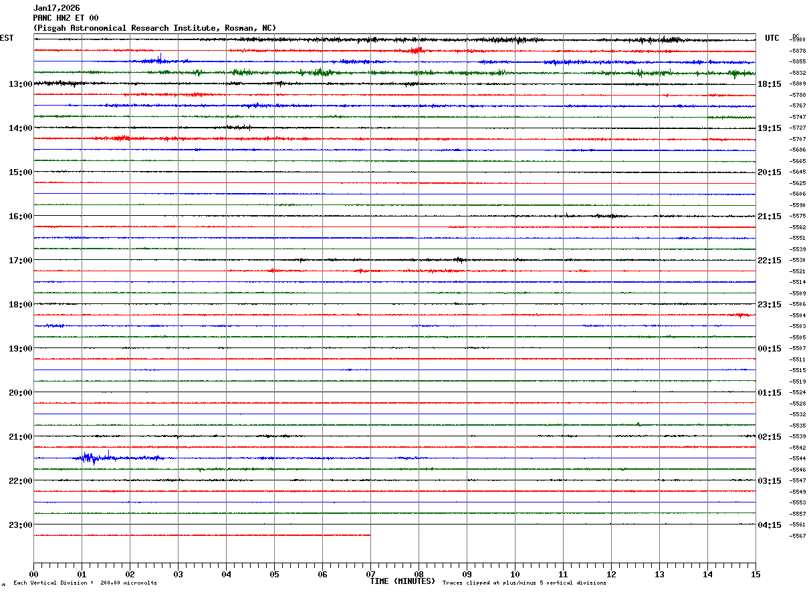Click the 07 minute axis tick label
The image size is (809, 592).
[370, 575]
